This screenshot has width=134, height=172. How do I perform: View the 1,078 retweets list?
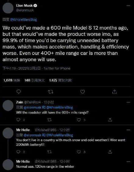point(12,80)
